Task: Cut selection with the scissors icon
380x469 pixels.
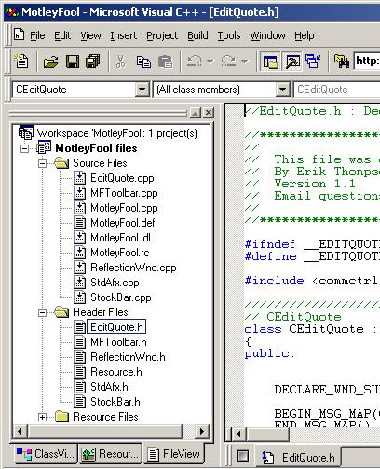Action: click(x=120, y=62)
